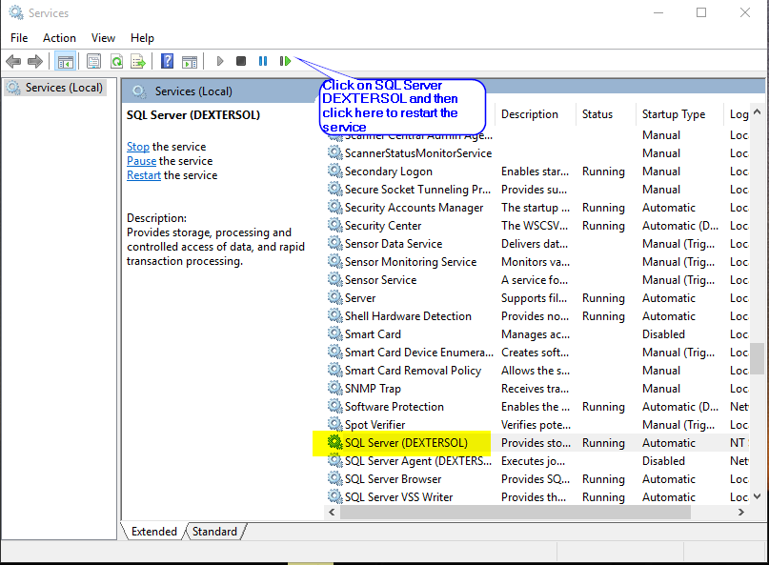The image size is (769, 565).
Task: Toggle the Show/Hide Console Tree icon
Action: click(65, 62)
